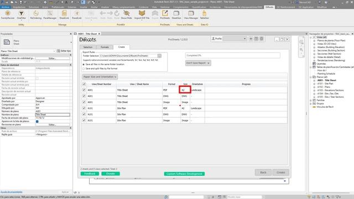Click the add profile plus icon
This screenshot has width=354, height=199.
251,39
